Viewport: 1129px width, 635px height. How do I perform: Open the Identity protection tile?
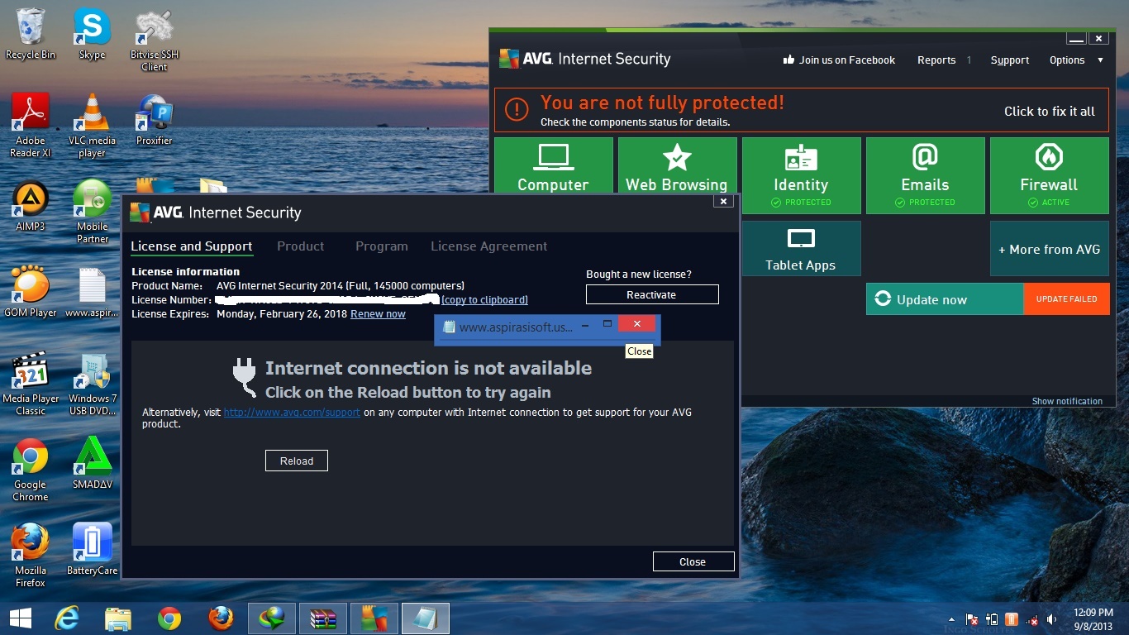point(801,175)
